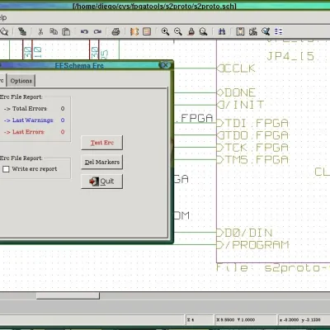The width and height of the screenshot is (330, 330).
Task: Click the horizontal scrollbar thumb
Action: [x=68, y=295]
